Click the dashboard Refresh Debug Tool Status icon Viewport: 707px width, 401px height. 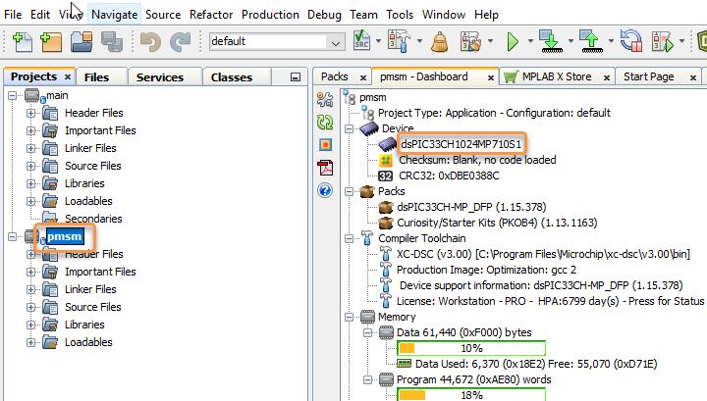pos(325,122)
